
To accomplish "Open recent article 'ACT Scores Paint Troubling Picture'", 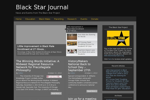I will click(117, 80).
